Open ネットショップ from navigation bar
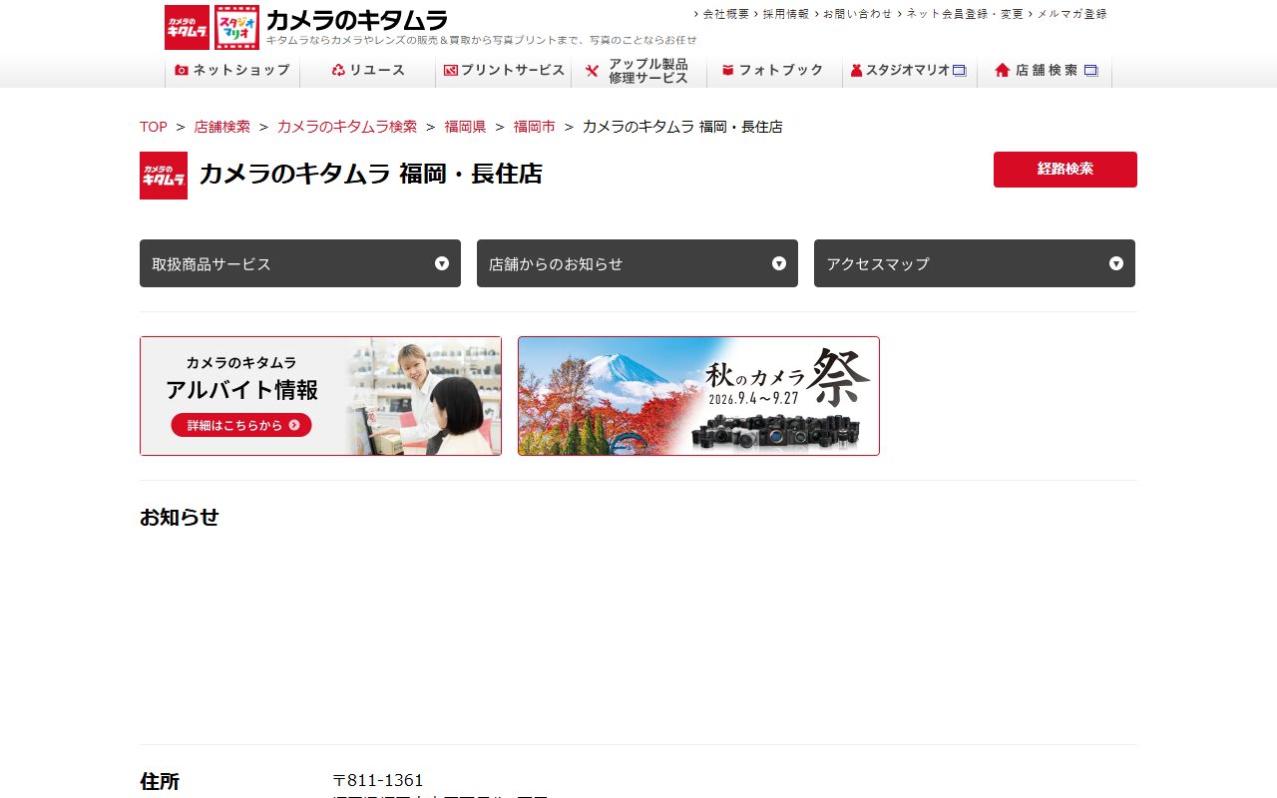 pyautogui.click(x=232, y=71)
